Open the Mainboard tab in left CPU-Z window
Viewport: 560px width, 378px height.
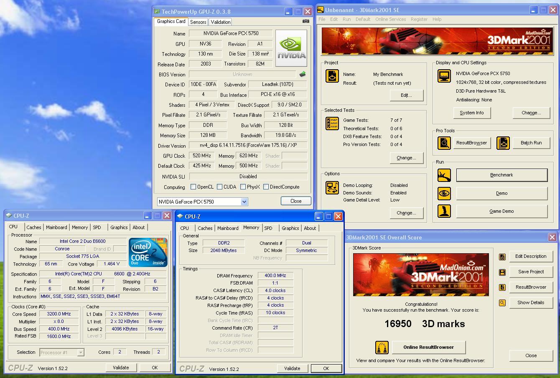pos(56,227)
